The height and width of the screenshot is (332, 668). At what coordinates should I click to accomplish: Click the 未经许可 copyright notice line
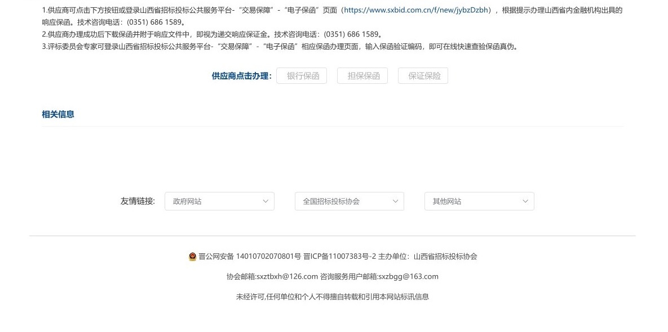332,297
